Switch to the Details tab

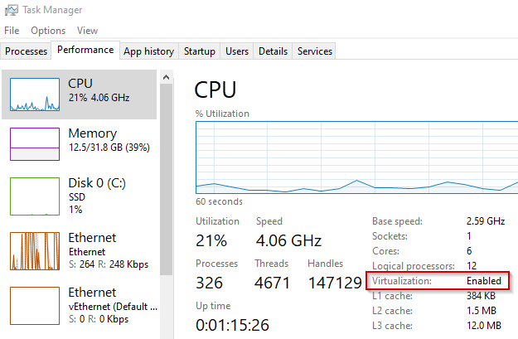pos(273,51)
